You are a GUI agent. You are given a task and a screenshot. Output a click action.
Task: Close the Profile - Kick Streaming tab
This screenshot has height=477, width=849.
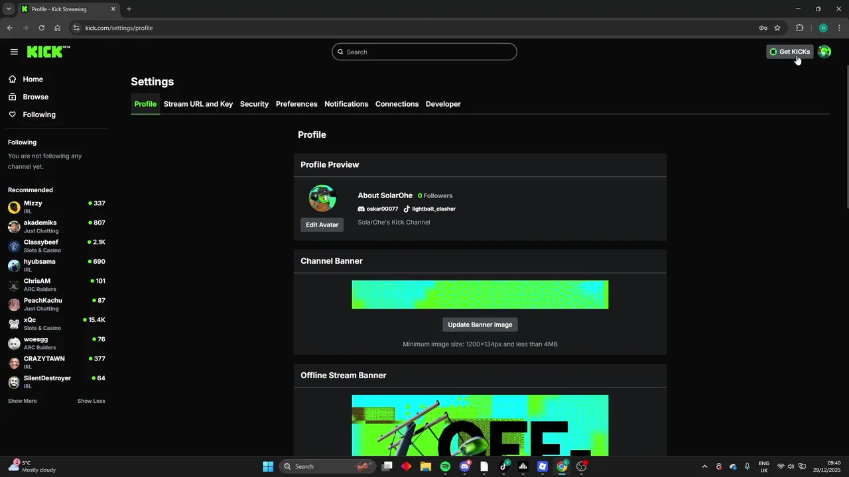click(113, 9)
